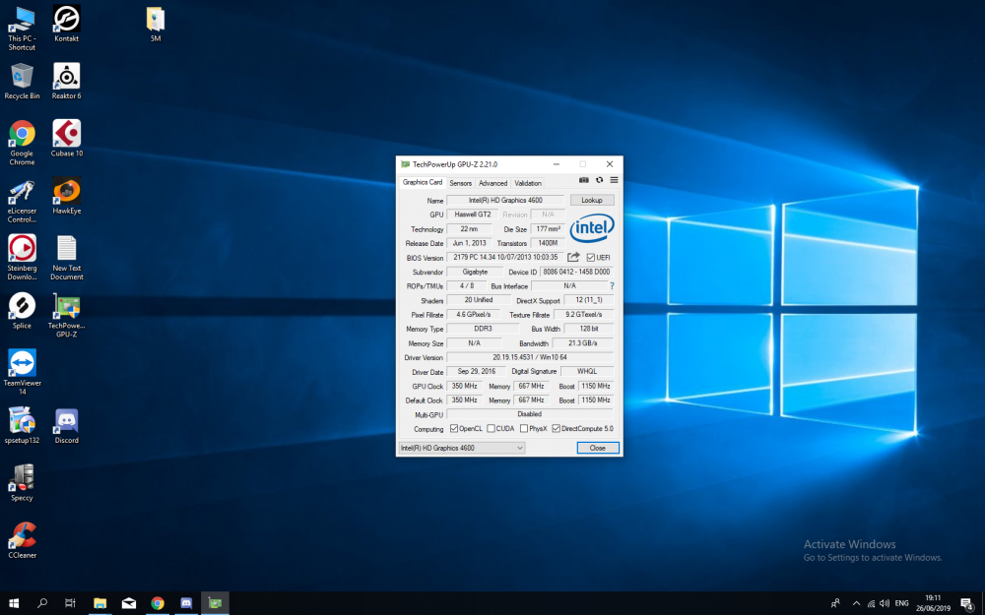The height and width of the screenshot is (615, 985).
Task: Launch TeamViewer 14 desktop icon
Action: coord(22,372)
